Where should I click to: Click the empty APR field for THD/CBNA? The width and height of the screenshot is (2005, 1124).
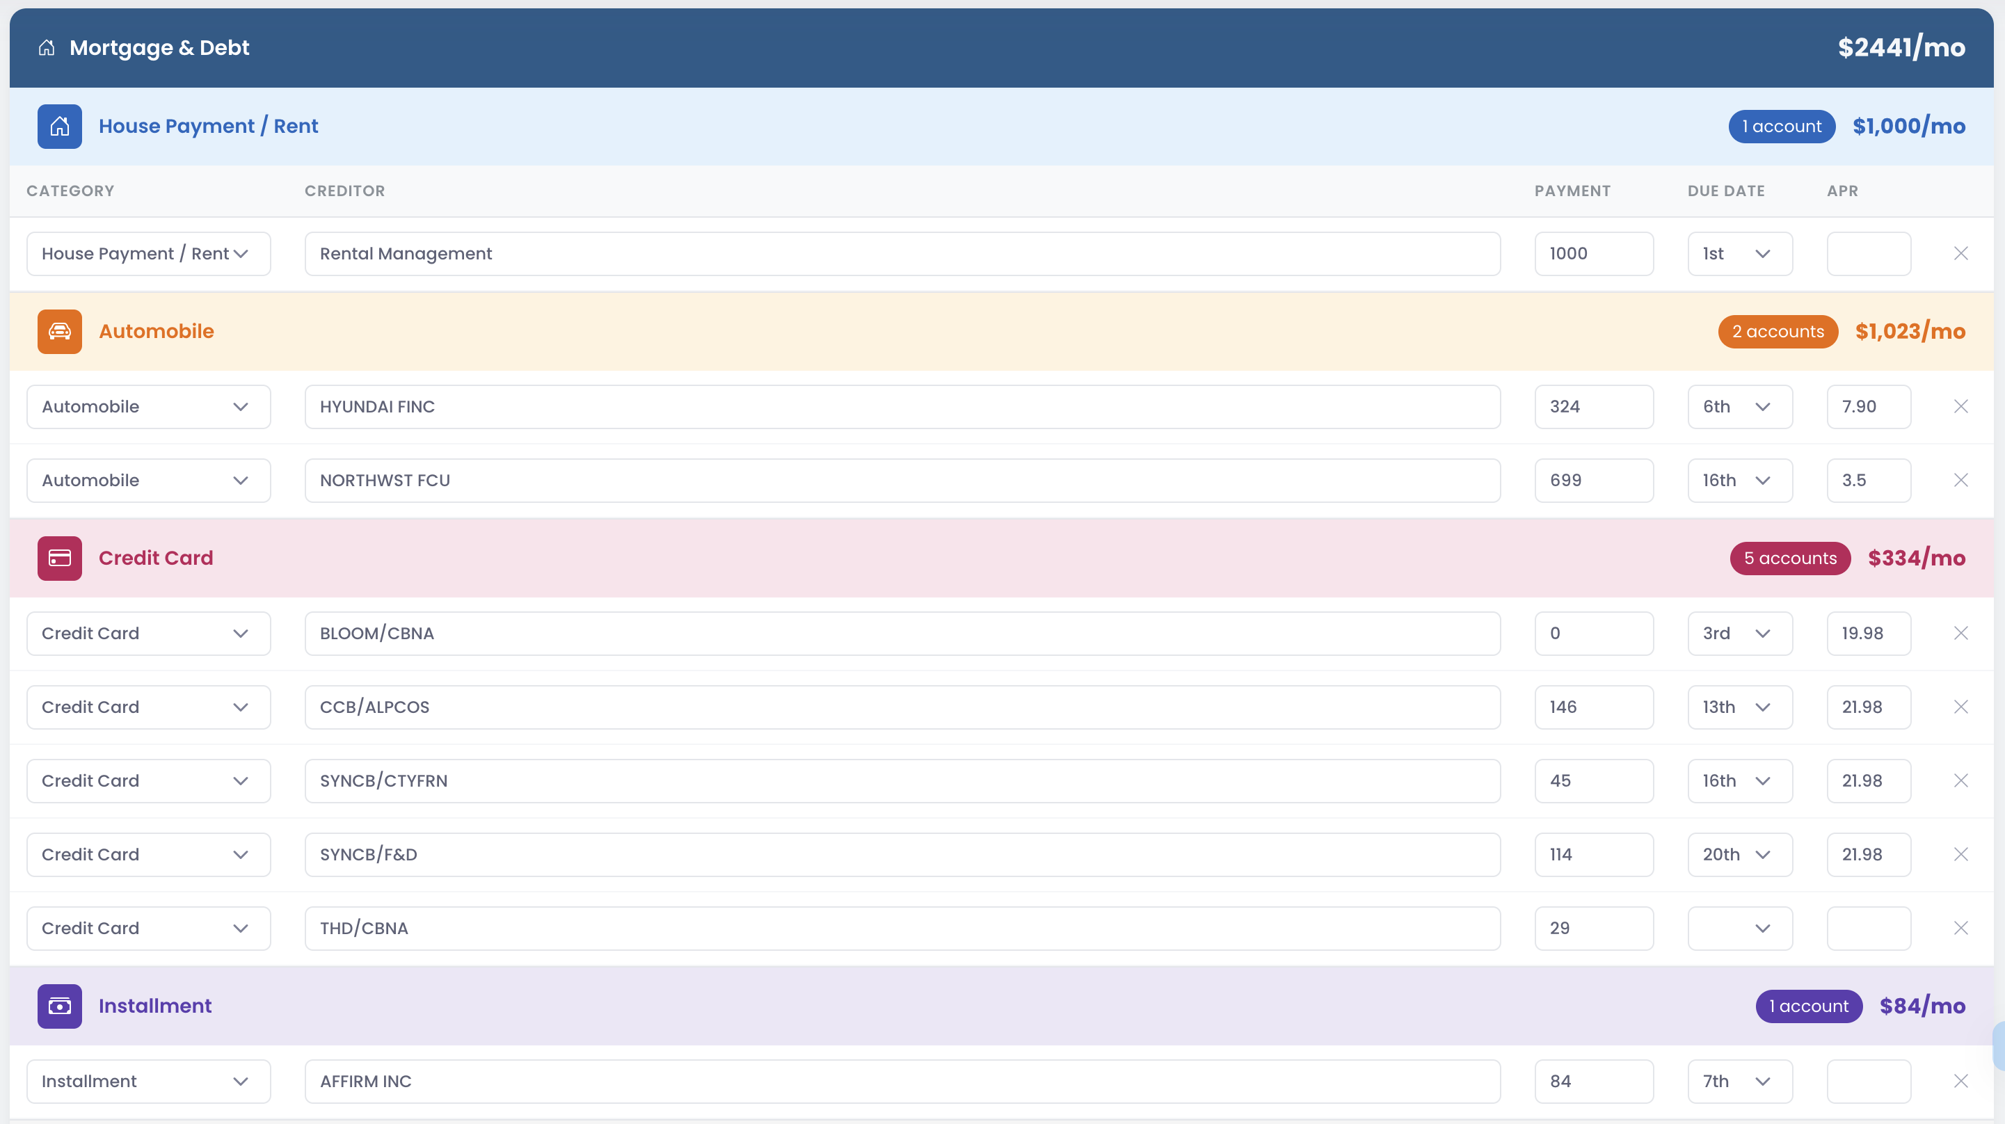coord(1868,928)
